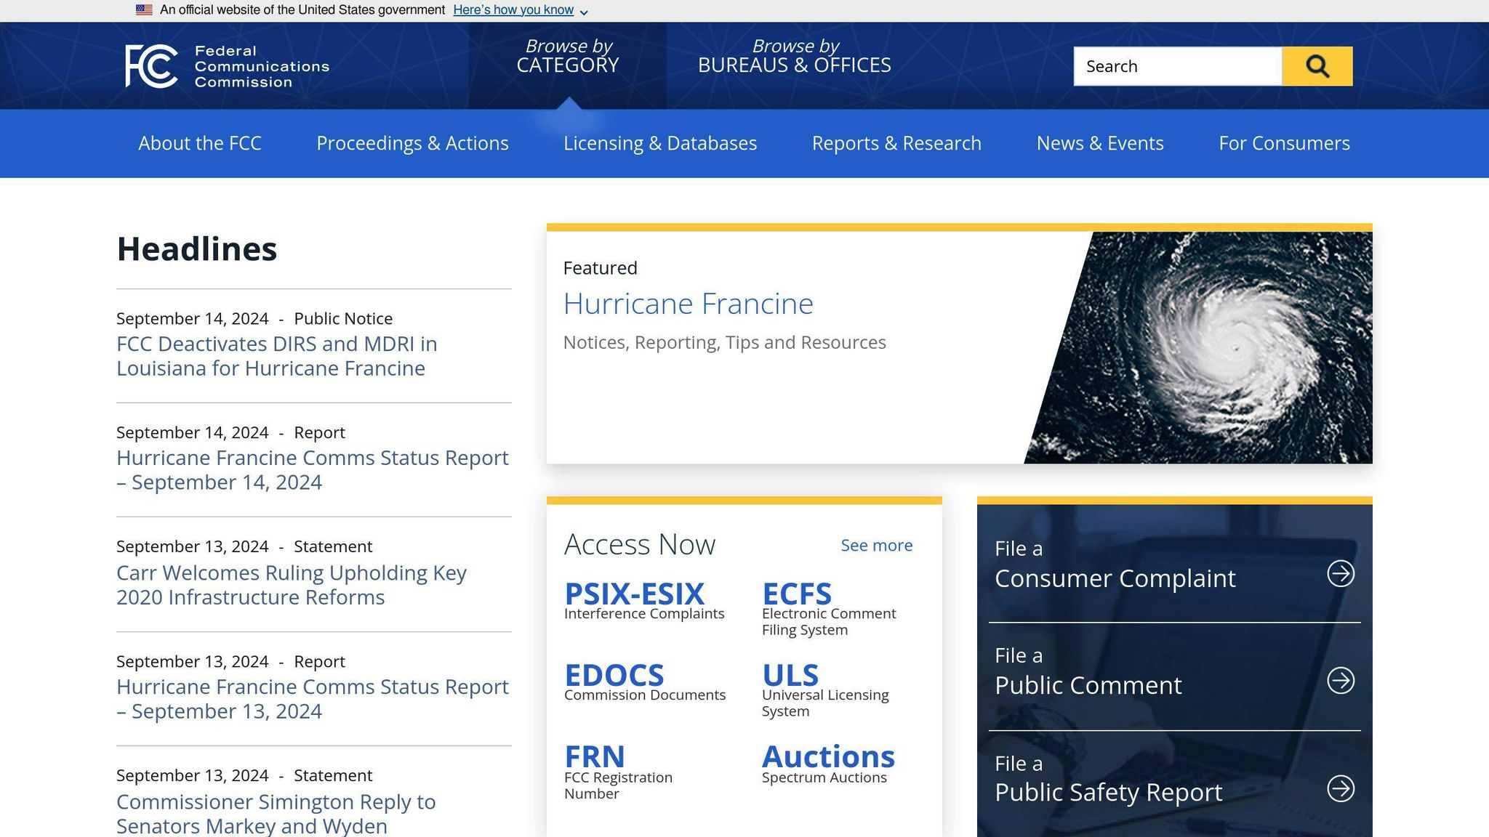Viewport: 1489px width, 837px height.
Task: Click See more in Access Now
Action: pos(876,545)
